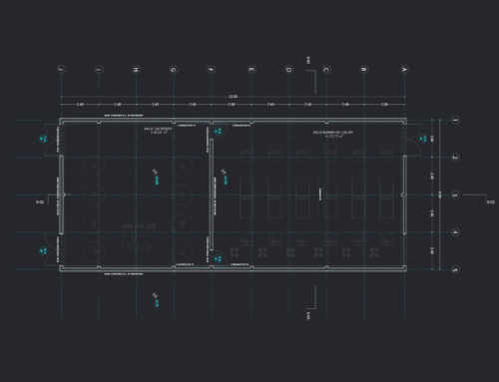Select grid bubble D column marker
Screen dimensions: 499x382
[x=289, y=69]
